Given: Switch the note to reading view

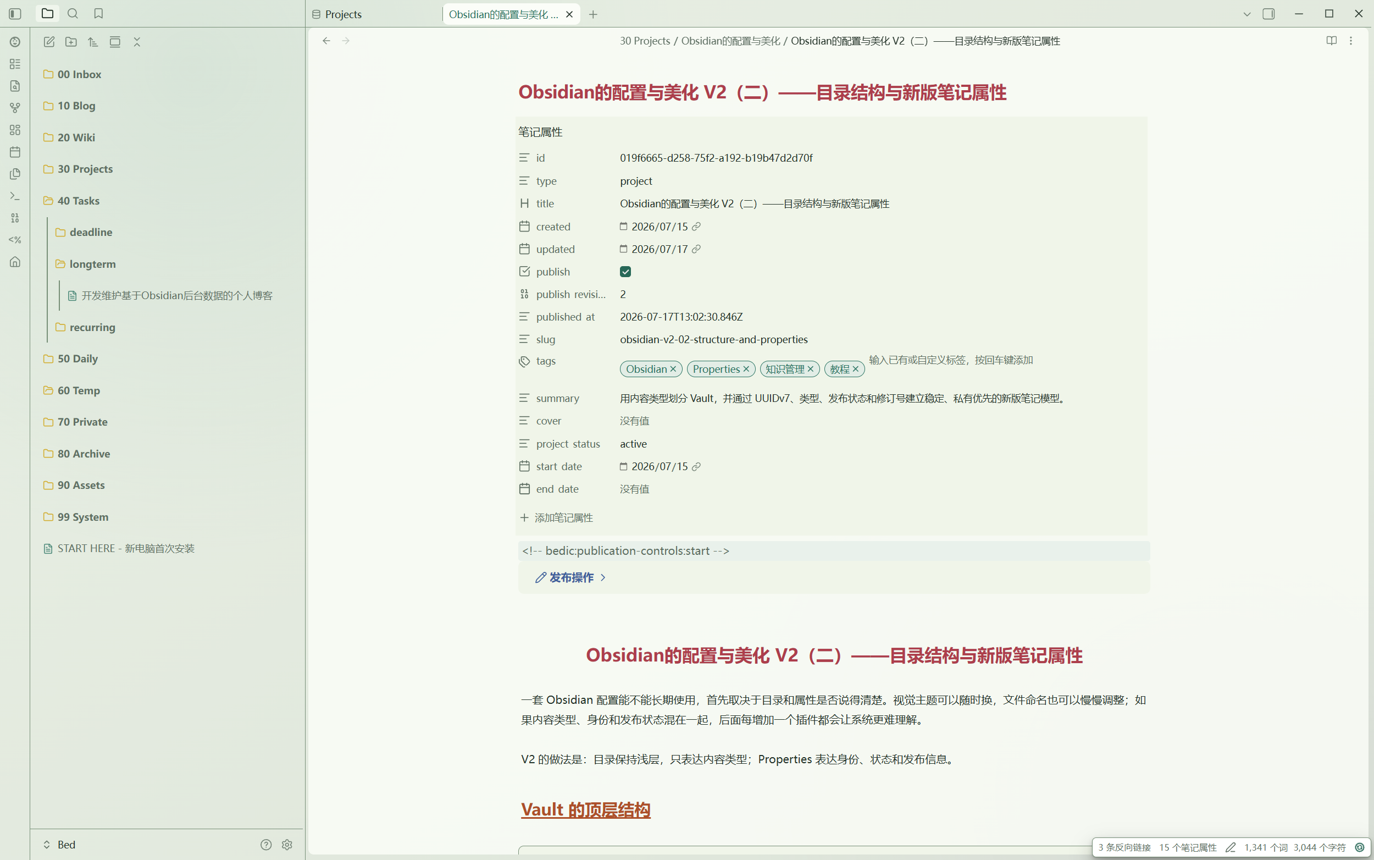Looking at the screenshot, I should pyautogui.click(x=1331, y=41).
